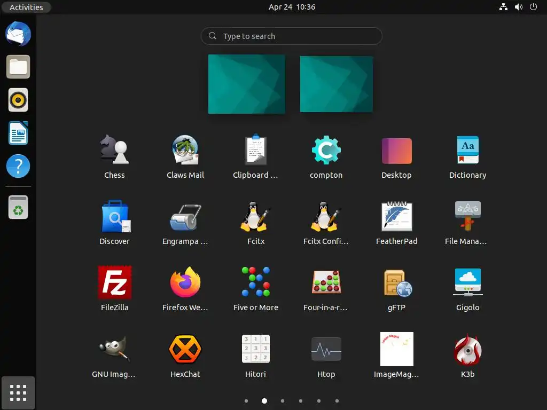
Task: Open Thunderbird from the dock
Action: [x=18, y=34]
